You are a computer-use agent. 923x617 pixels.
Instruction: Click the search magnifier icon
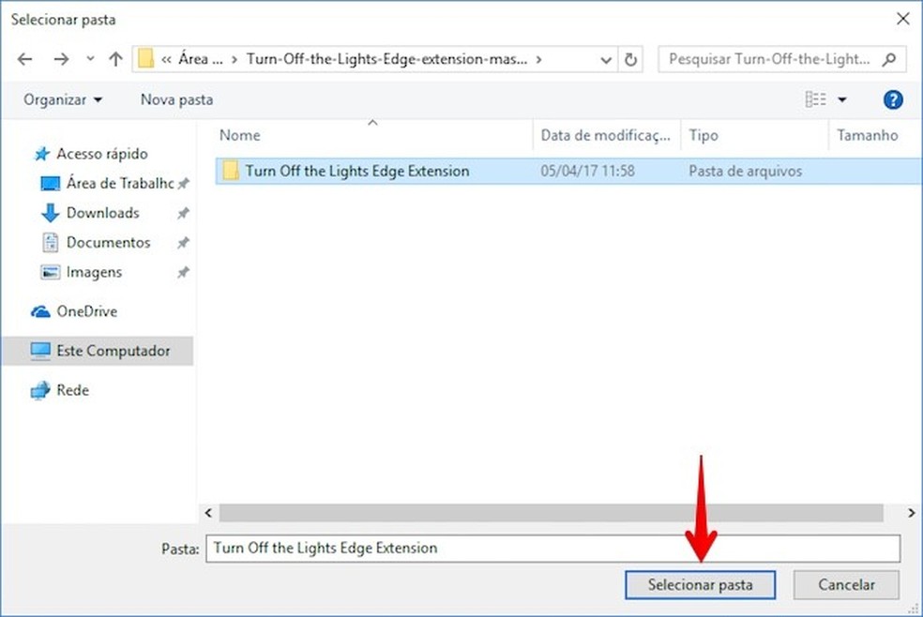pos(889,59)
